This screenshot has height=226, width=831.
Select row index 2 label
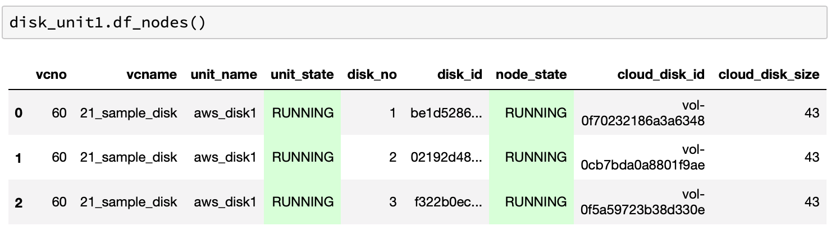coord(19,202)
